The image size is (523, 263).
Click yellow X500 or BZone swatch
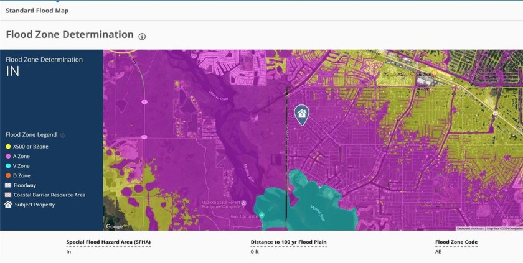(x=8, y=147)
